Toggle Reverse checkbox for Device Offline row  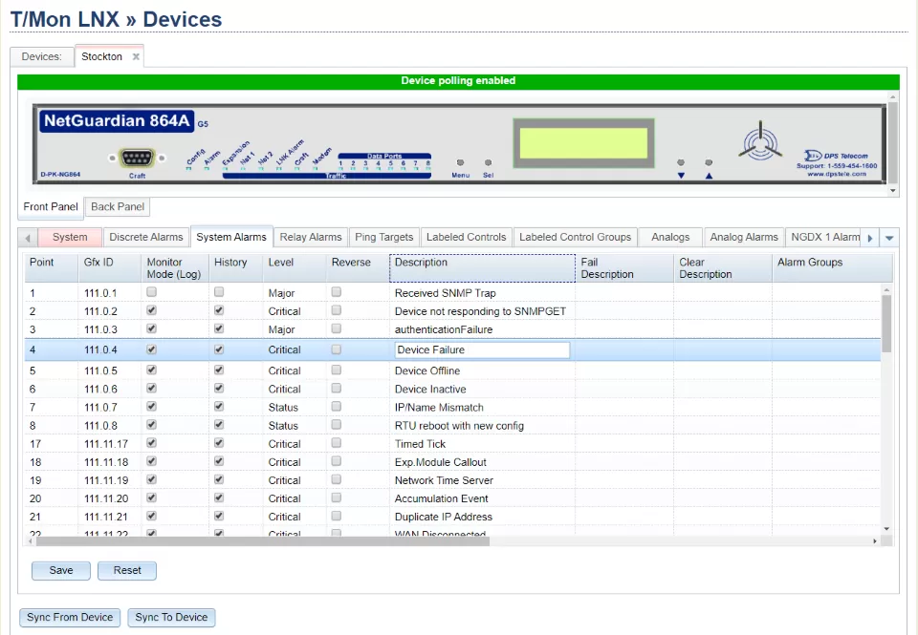click(336, 370)
